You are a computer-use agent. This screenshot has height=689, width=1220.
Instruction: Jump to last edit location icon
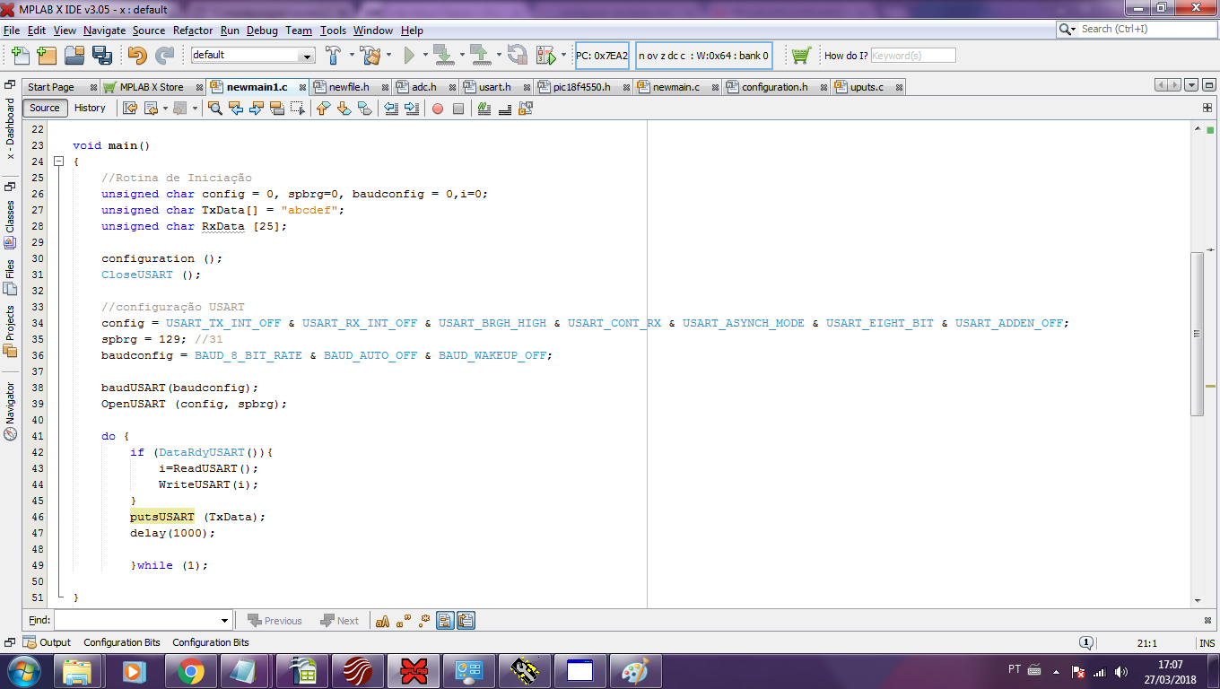point(130,109)
